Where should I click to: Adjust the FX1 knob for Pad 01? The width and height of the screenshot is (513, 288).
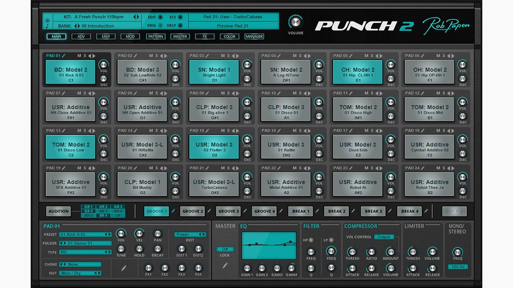[149, 267]
